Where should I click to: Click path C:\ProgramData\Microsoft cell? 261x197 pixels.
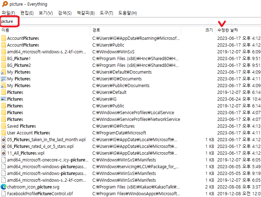119,133
